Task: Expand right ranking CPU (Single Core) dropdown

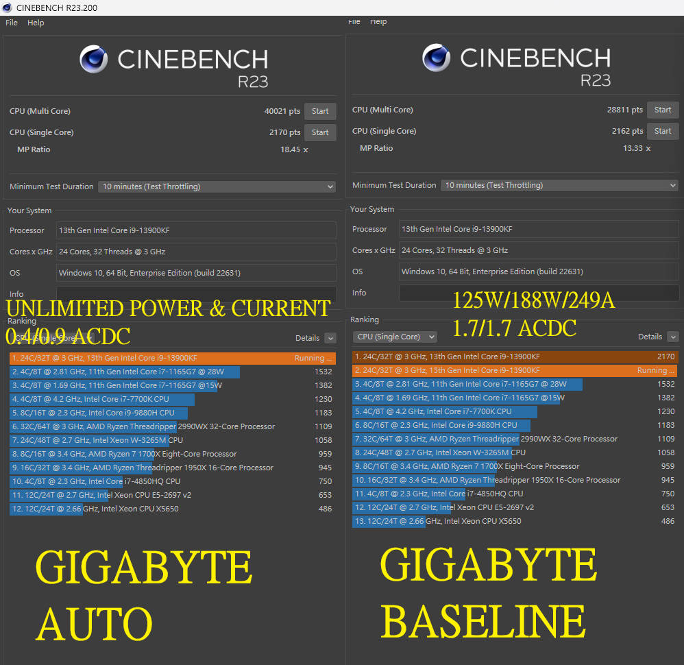Action: [394, 337]
